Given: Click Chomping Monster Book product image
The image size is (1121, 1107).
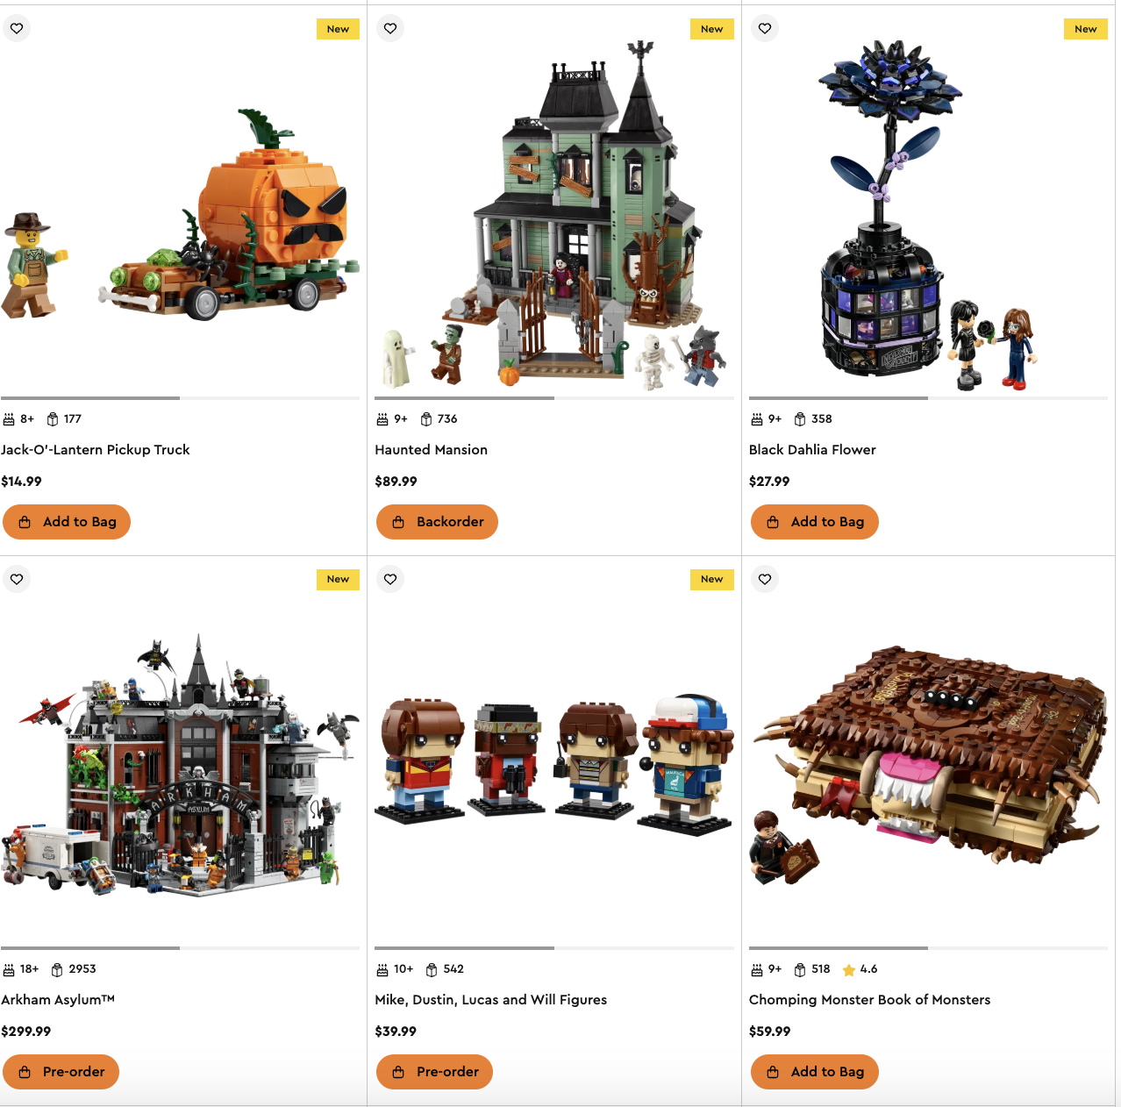Looking at the screenshot, I should pyautogui.click(x=928, y=763).
